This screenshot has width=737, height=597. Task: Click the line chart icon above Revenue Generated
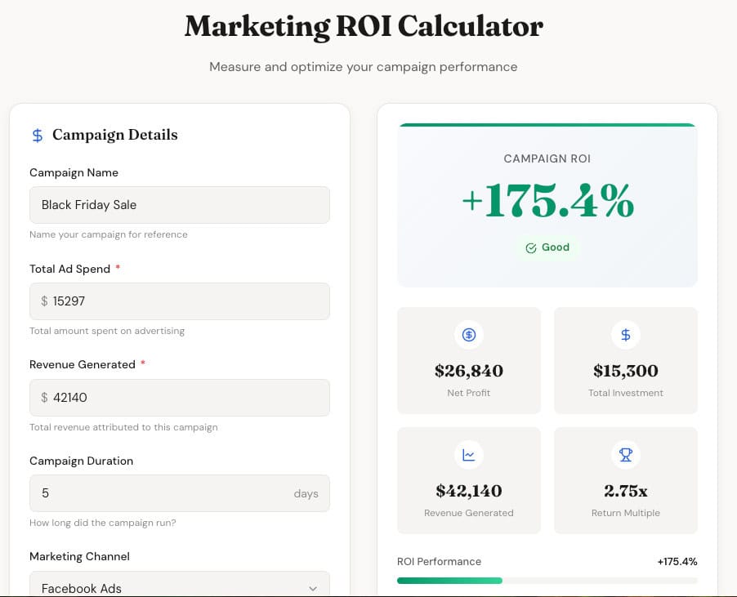click(x=468, y=455)
